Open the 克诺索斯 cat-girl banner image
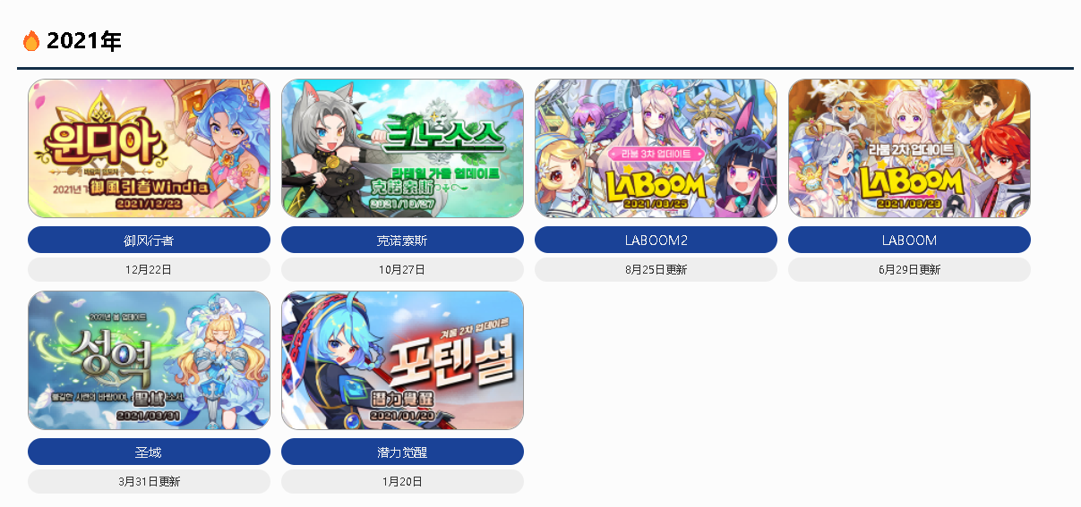The image size is (1081, 507). [402, 148]
